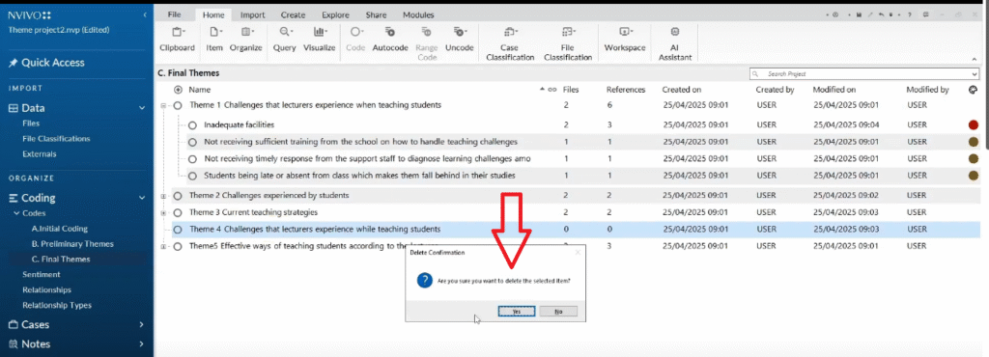Open the Query ribbon tool
The height and width of the screenshot is (357, 989).
click(x=285, y=39)
